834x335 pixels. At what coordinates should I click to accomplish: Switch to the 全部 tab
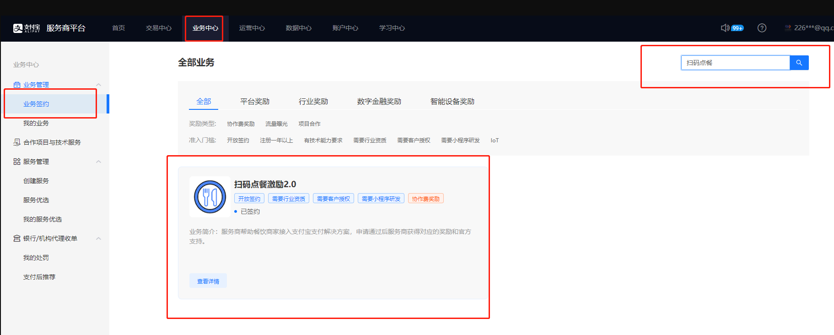(x=204, y=101)
